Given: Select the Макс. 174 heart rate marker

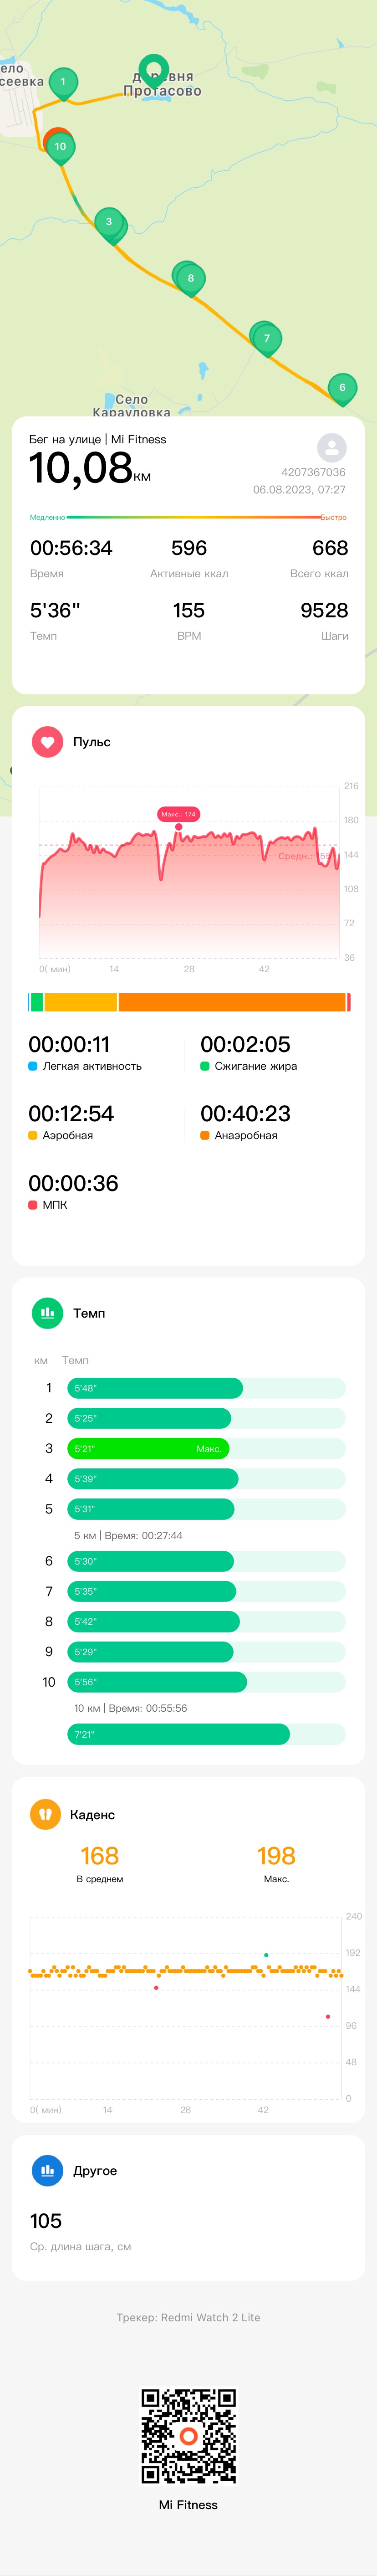Looking at the screenshot, I should 178,814.
